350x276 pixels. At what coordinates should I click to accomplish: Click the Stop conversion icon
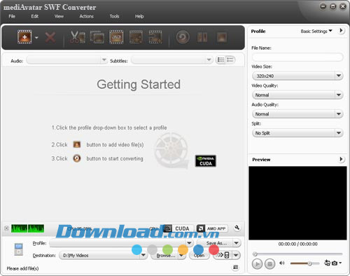coord(222,37)
